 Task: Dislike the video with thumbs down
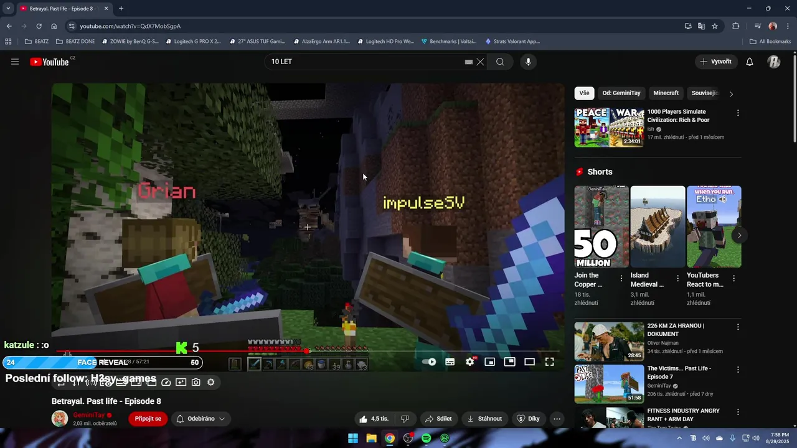405,419
